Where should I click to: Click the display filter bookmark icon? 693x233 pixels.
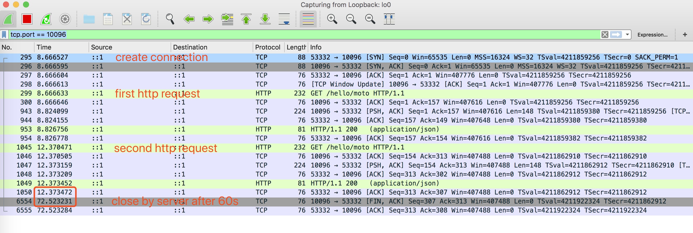point(4,35)
